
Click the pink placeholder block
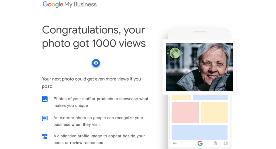pos(185,113)
